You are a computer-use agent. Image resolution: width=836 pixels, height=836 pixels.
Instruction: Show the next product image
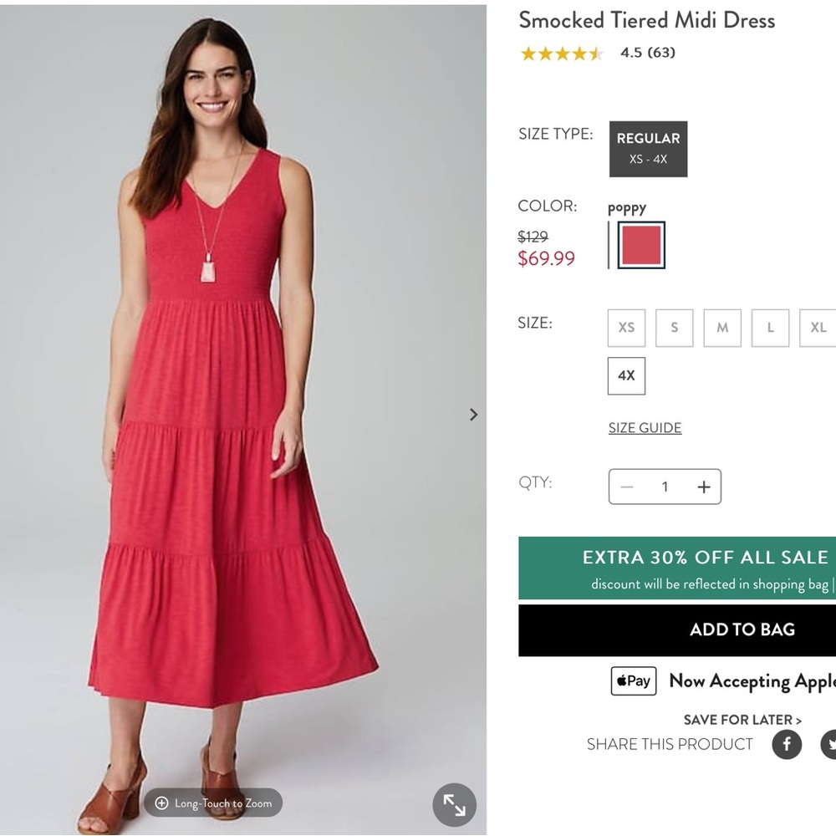[x=473, y=414]
